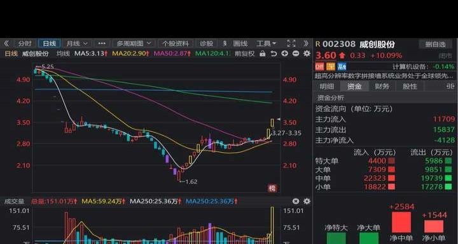Click the 特大单 inflow value 4400
Screen dimensions: 458x244
[377, 161]
